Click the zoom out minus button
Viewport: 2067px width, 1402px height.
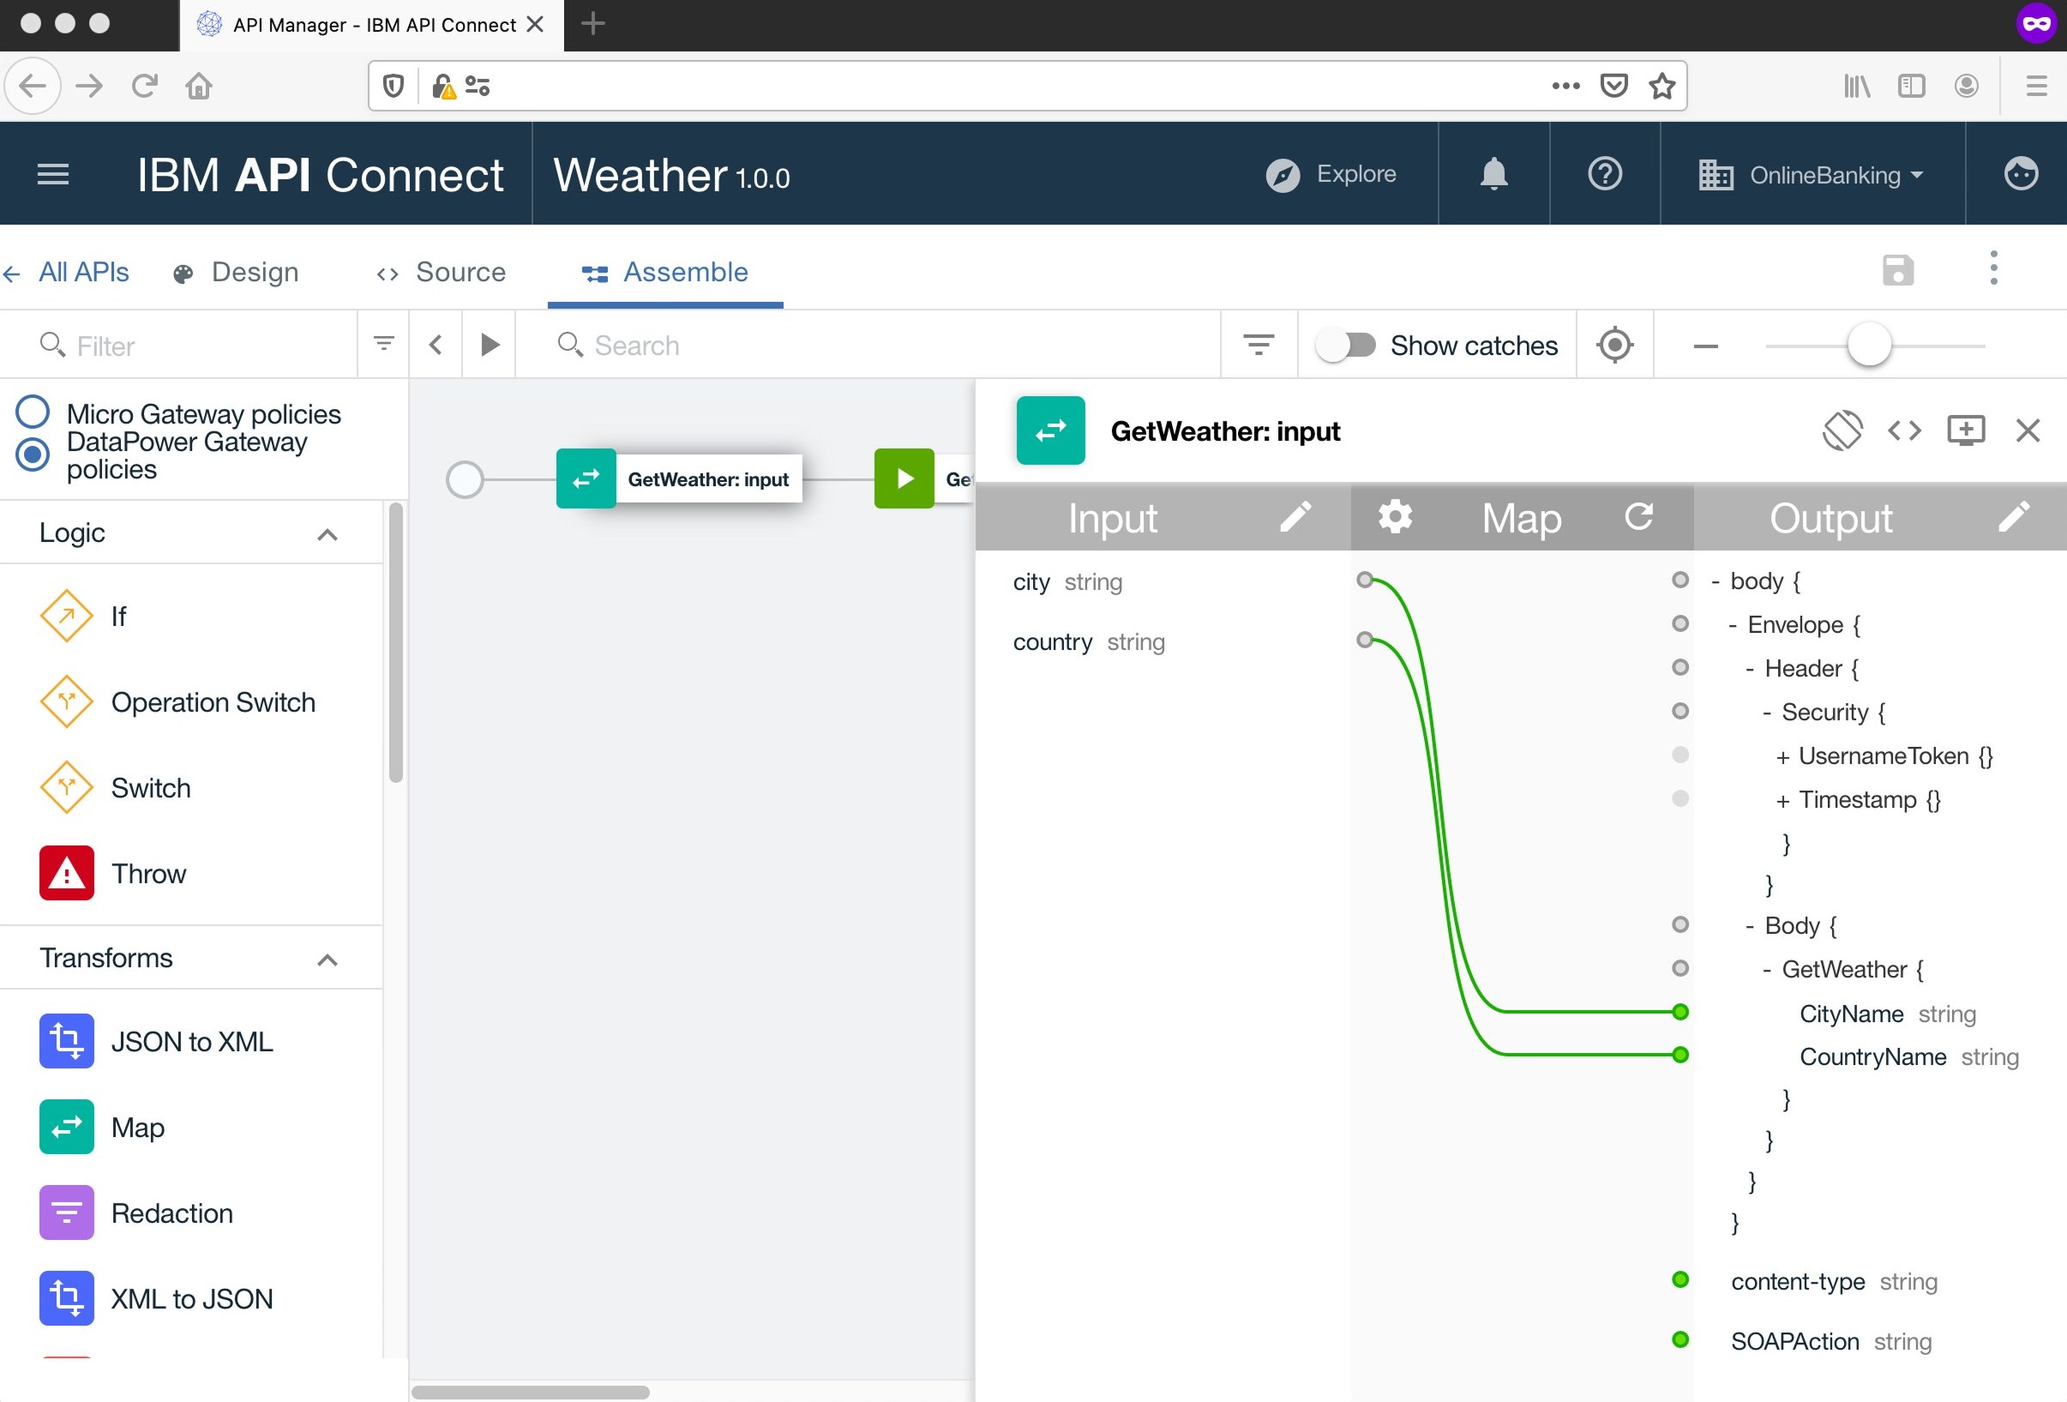[1705, 346]
